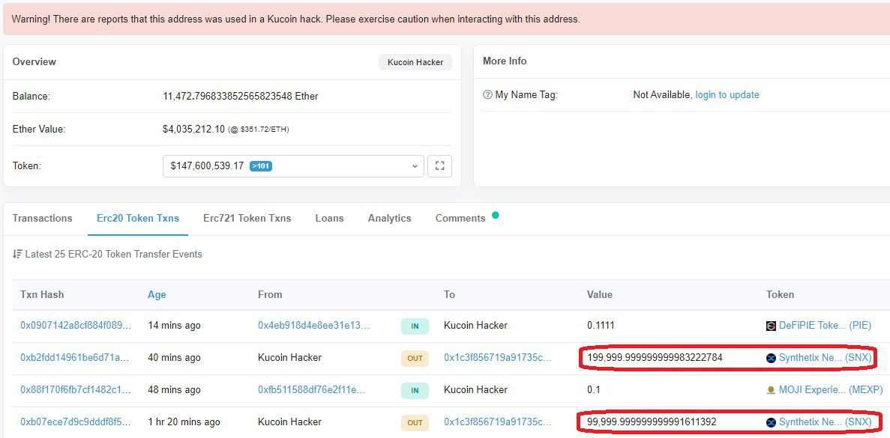Screen dimensions: 890x438
Task: Open the Erc721 Token Txns tab
Action: [247, 218]
